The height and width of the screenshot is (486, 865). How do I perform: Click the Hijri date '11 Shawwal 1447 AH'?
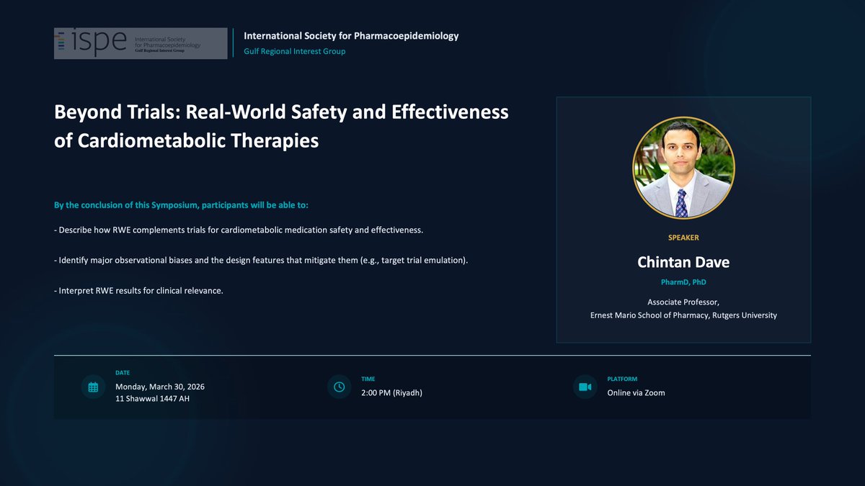tap(153, 399)
